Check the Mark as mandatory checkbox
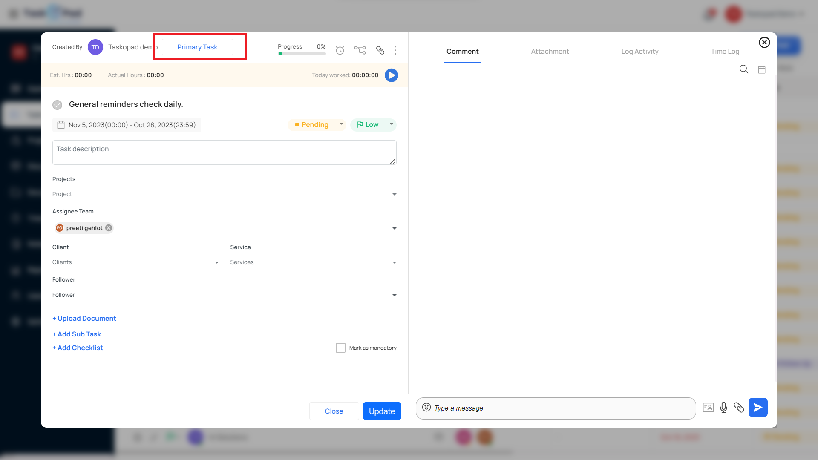 click(340, 348)
